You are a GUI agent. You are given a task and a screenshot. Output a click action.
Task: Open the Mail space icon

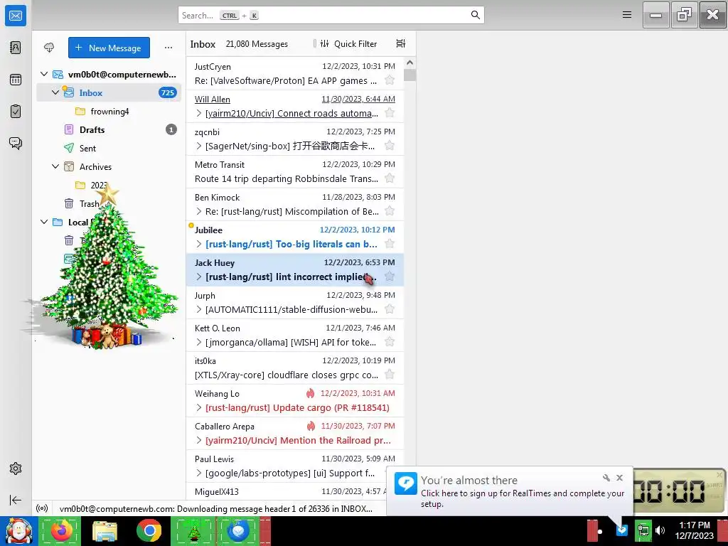16,16
